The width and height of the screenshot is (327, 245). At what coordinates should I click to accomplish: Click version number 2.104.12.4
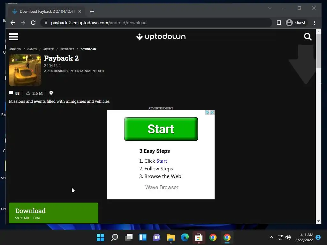52,66
